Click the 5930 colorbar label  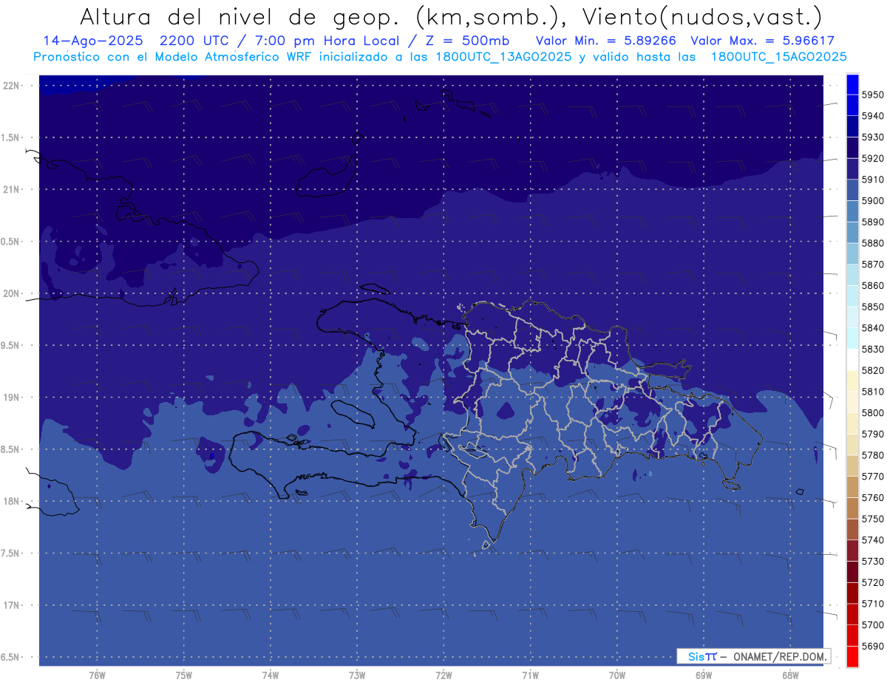coord(872,137)
